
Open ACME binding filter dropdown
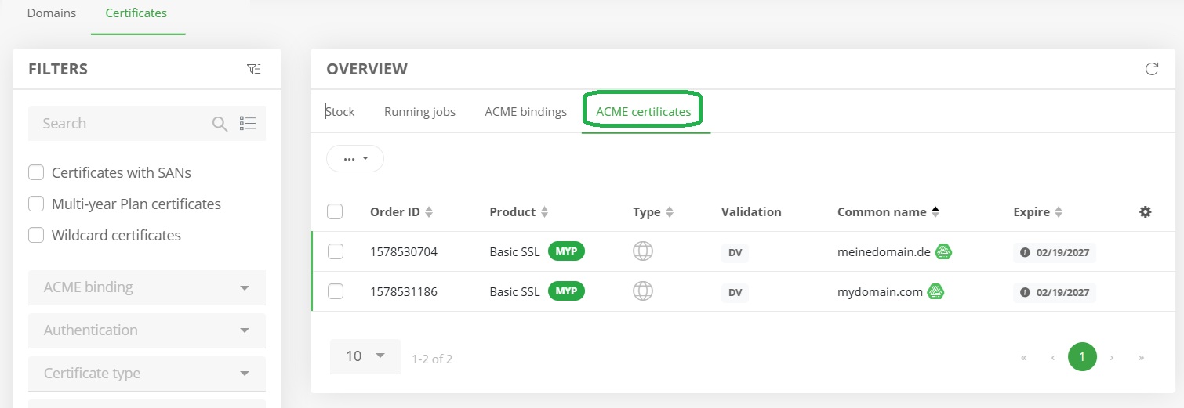[147, 287]
